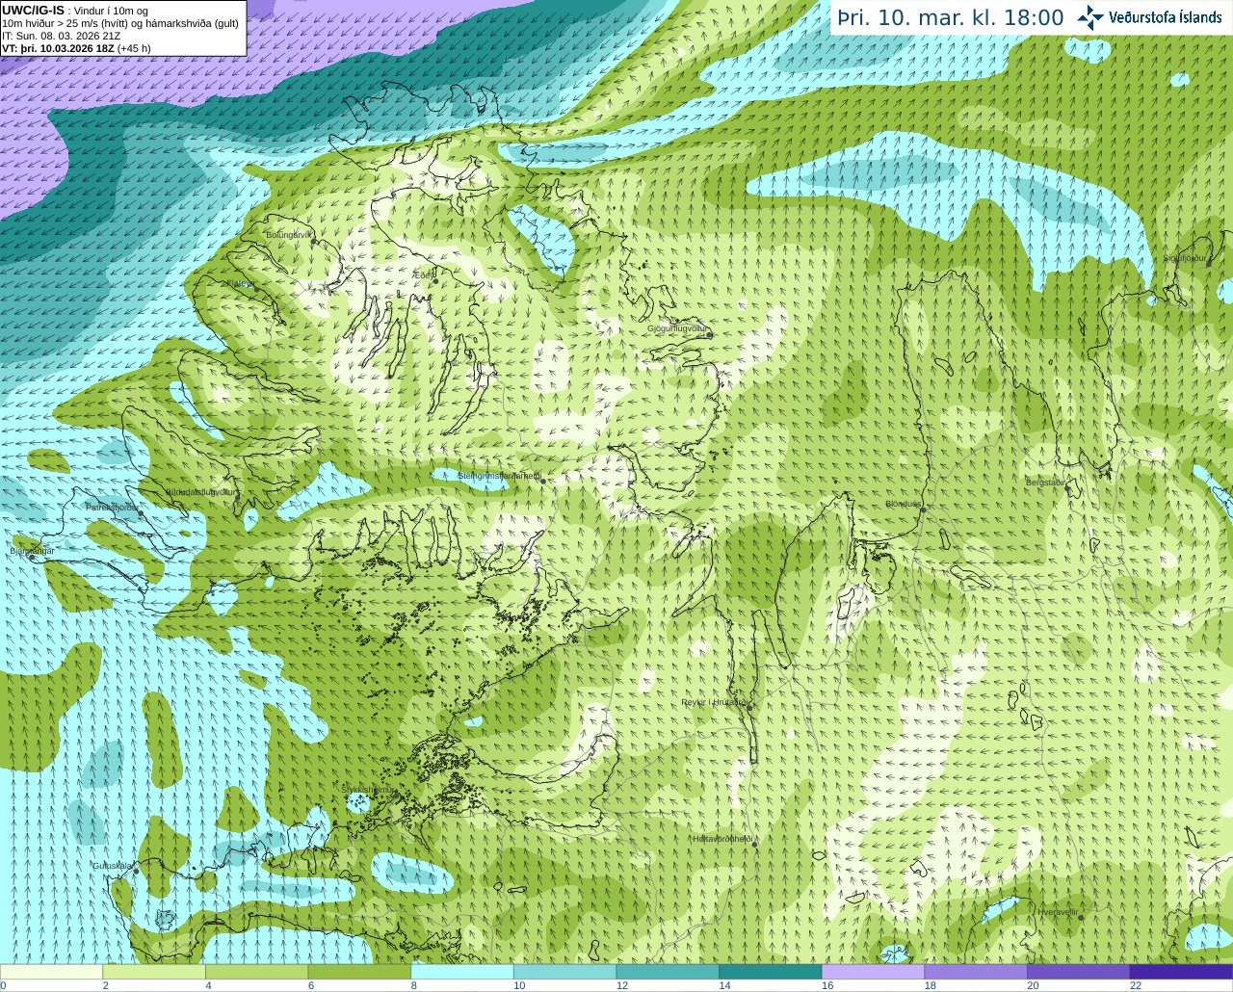Image resolution: width=1233 pixels, height=992 pixels.
Task: Select the 14–16 m/s legend swatch
Action: (771, 972)
